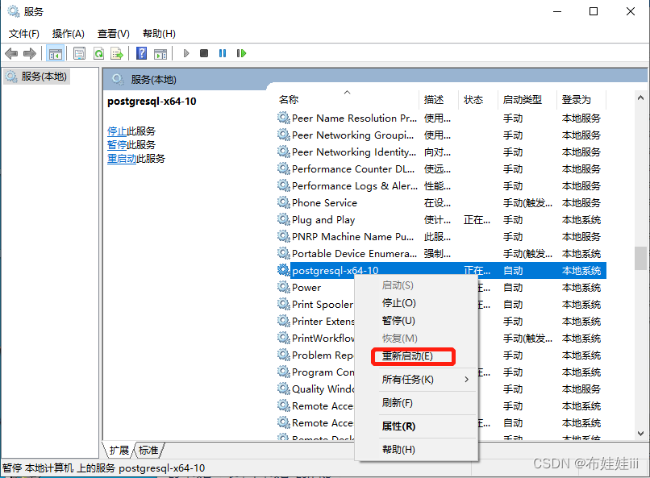This screenshot has height=478, width=650.
Task: Sort services by the 名称 column header
Action: tap(288, 99)
